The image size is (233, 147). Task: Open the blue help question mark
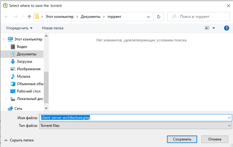(x=226, y=28)
